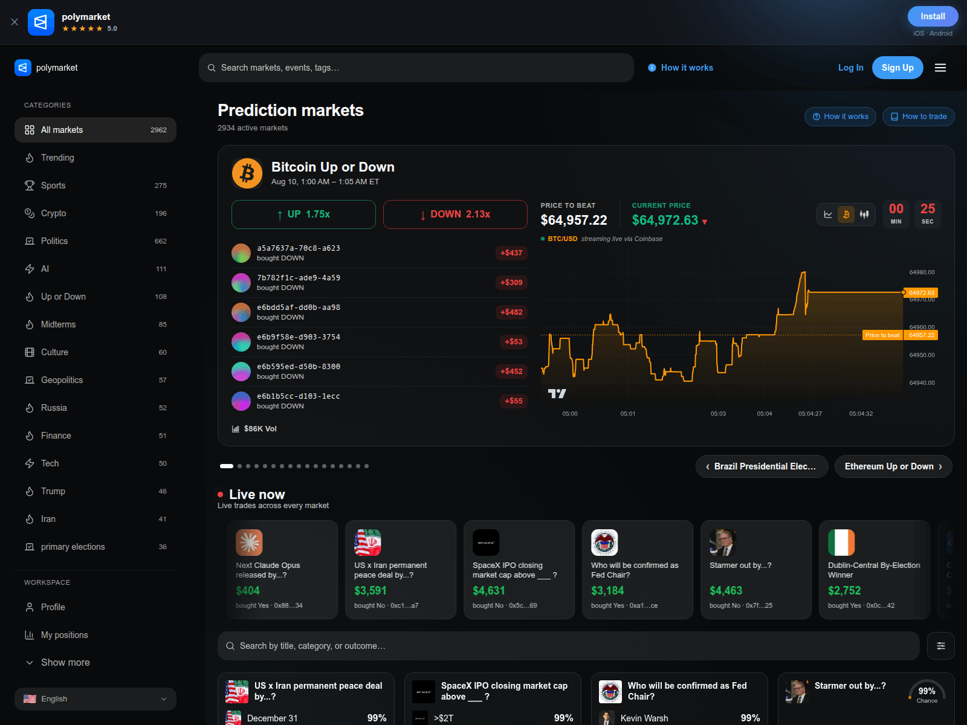The height and width of the screenshot is (725, 967).
Task: Switch to candlestick chart view
Action: (864, 214)
